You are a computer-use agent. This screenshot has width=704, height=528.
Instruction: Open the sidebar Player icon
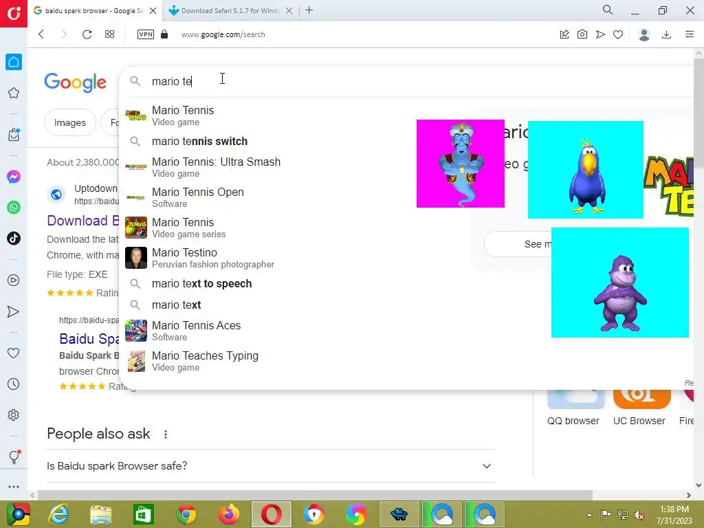tap(14, 280)
